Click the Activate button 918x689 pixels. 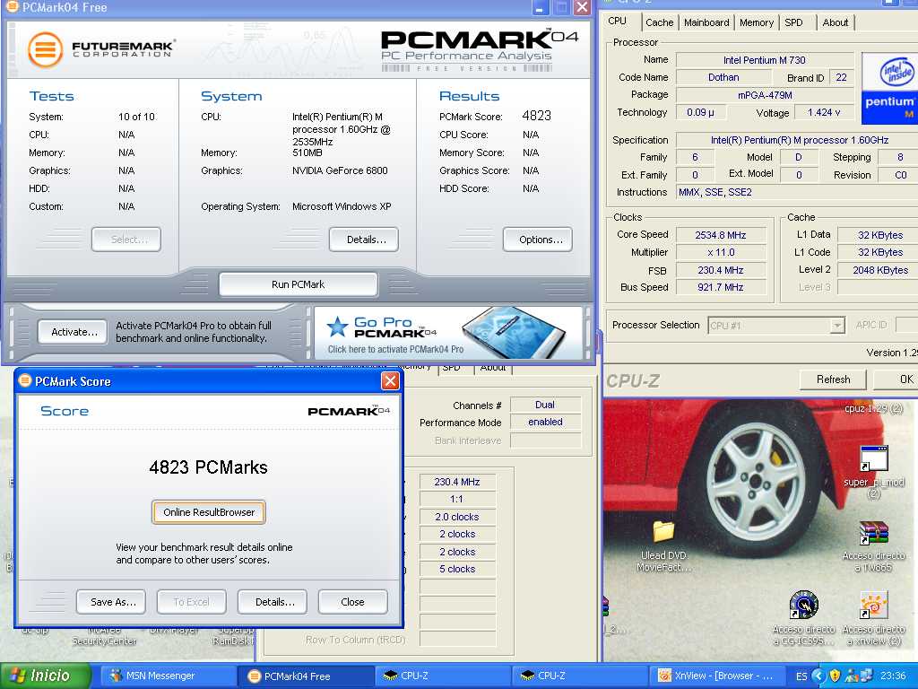tap(74, 332)
